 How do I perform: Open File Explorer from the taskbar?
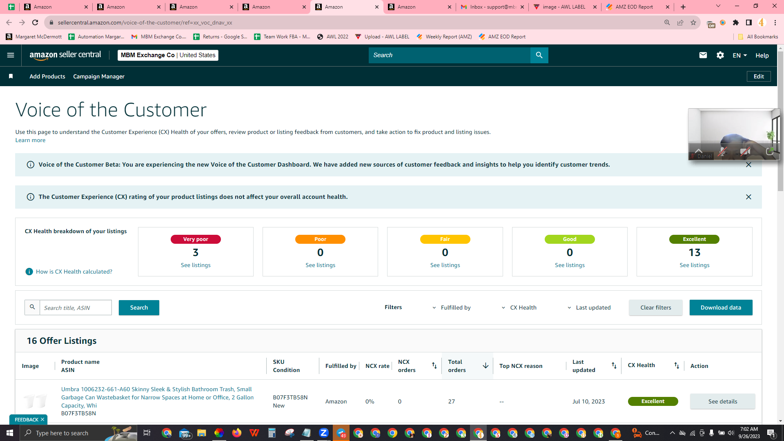click(x=201, y=433)
